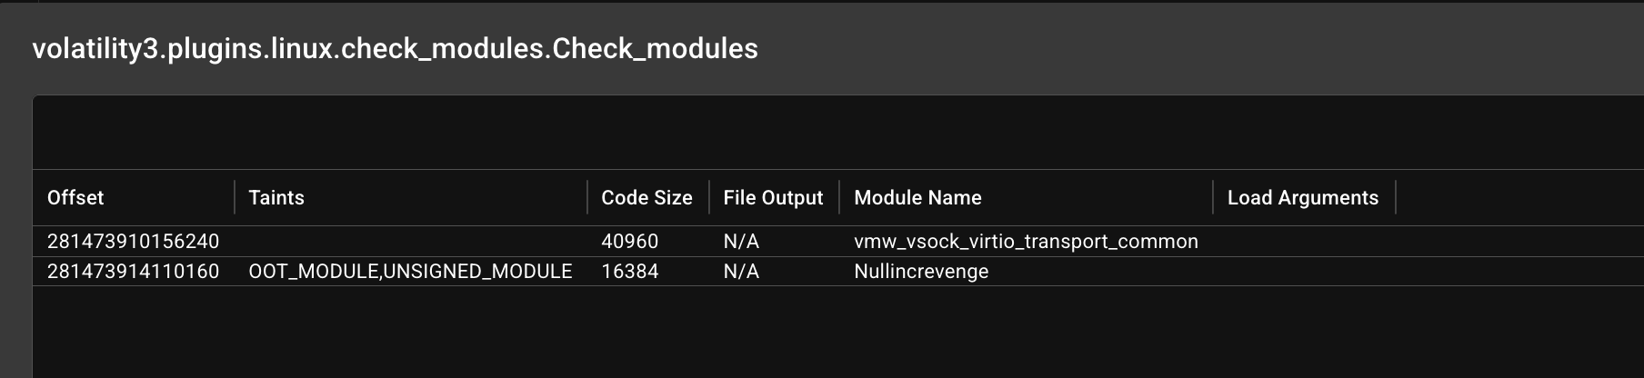Click divider right of Load Arguments header
1644x378 pixels.
pos(1396,197)
